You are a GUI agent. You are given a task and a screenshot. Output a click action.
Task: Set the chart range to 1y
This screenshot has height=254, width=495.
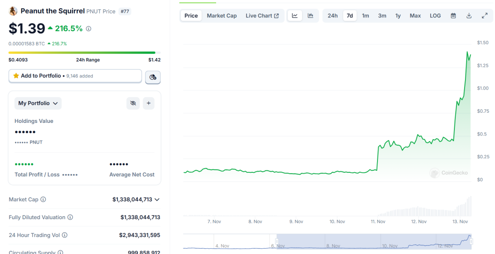(x=398, y=16)
